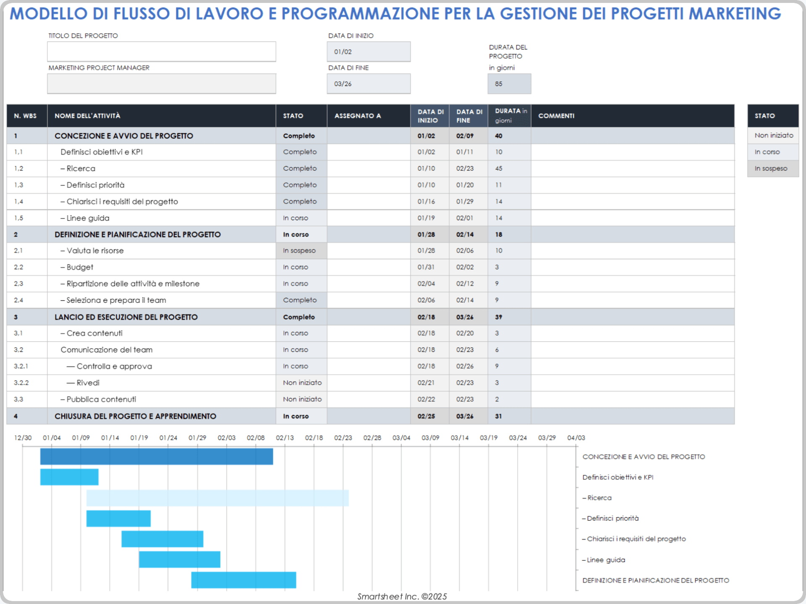Viewport: 806px width, 604px height.
Task: Click the WBS number 3.2.1 cell
Action: click(x=27, y=367)
